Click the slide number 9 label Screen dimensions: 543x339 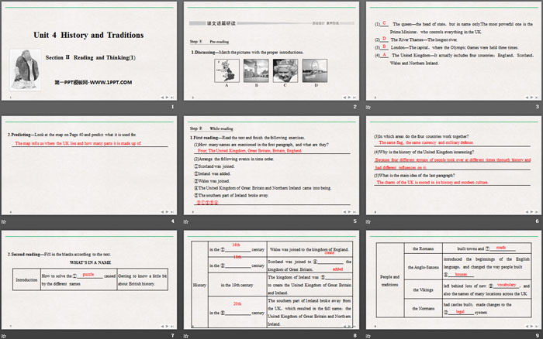coord(537,335)
